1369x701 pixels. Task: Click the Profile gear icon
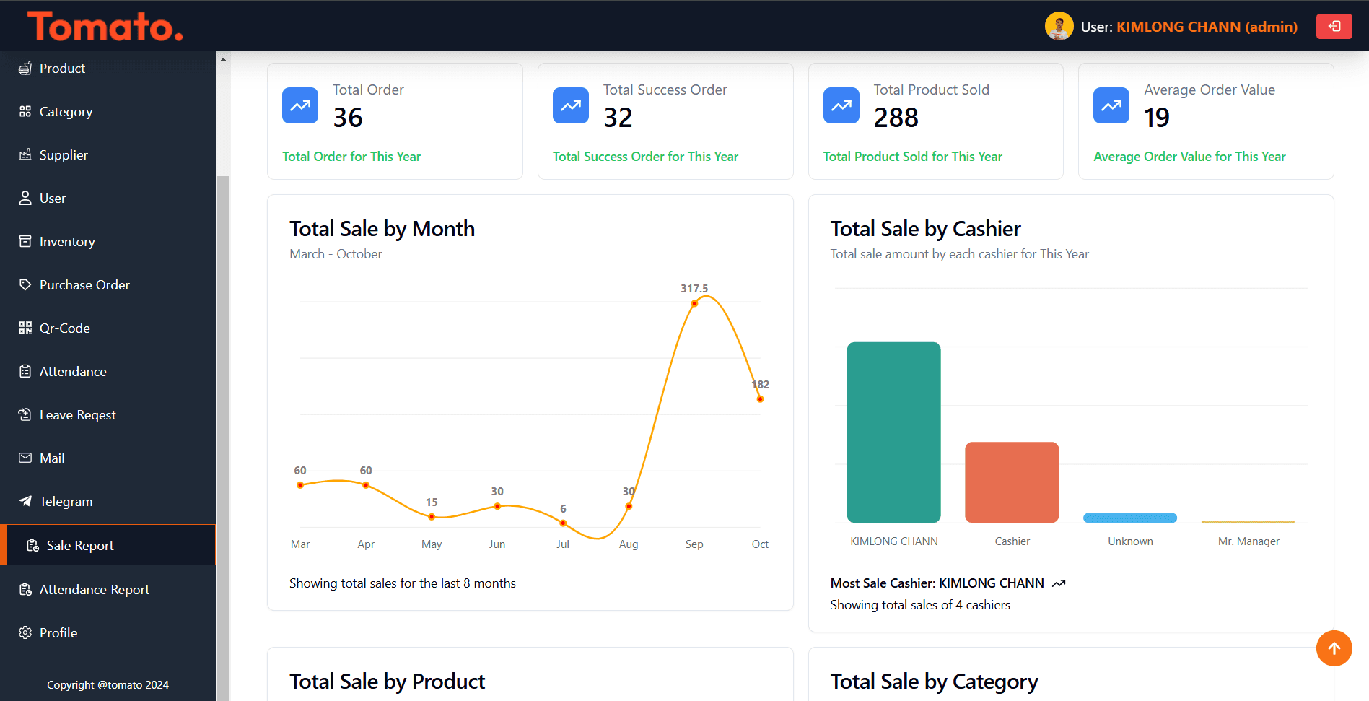(25, 632)
